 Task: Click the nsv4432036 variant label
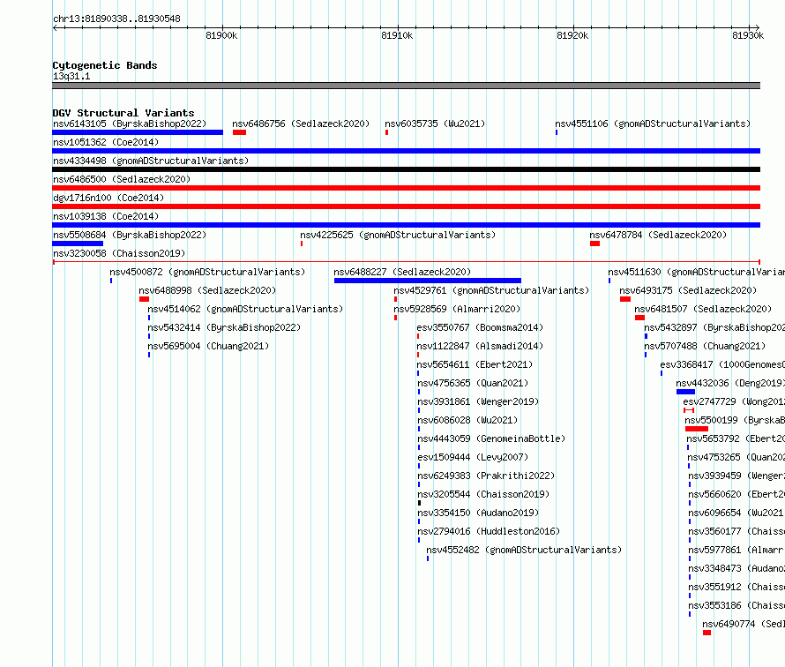click(730, 383)
